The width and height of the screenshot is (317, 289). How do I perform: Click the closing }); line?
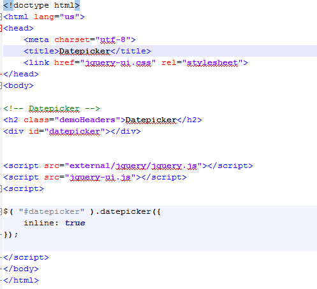tap(11, 234)
